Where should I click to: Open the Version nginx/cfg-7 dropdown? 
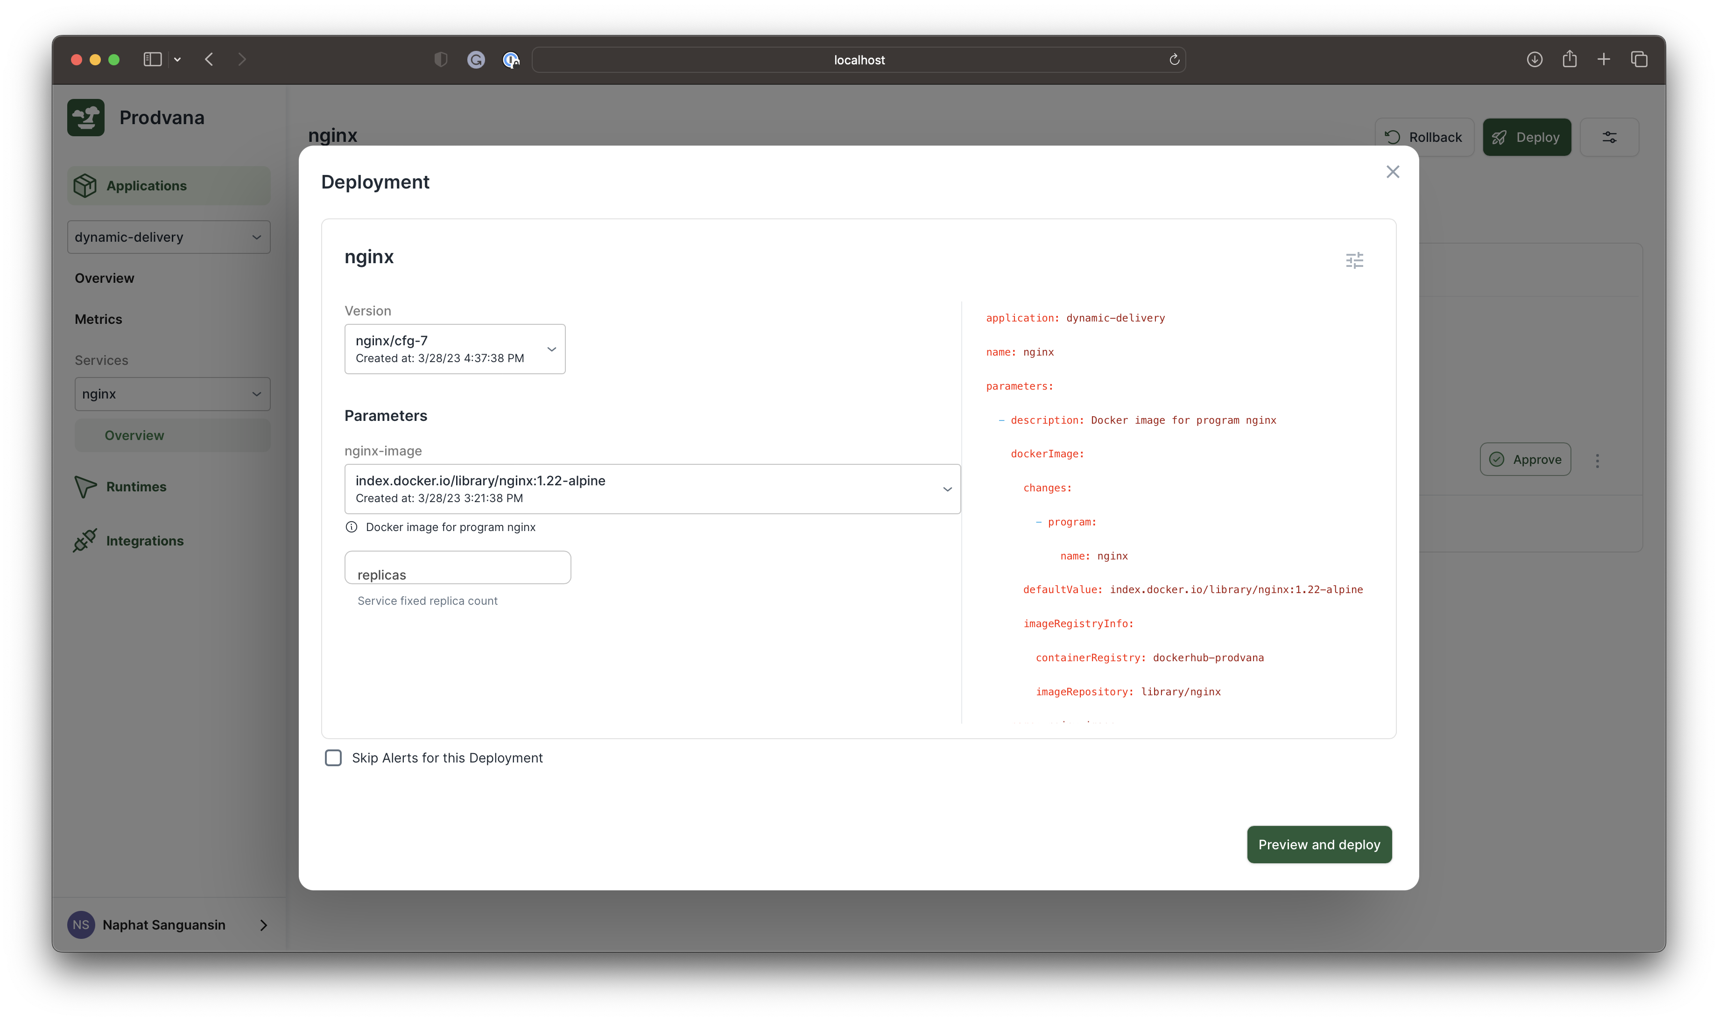[455, 349]
